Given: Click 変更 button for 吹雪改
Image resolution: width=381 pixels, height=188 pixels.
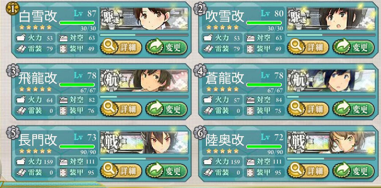Looking at the screenshot, I should click(x=353, y=47).
